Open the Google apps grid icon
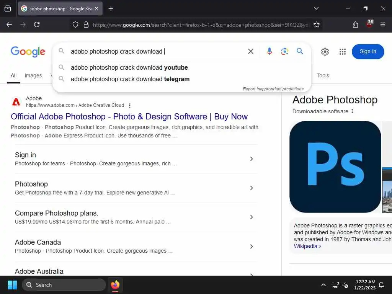392x294 pixels. (x=343, y=52)
